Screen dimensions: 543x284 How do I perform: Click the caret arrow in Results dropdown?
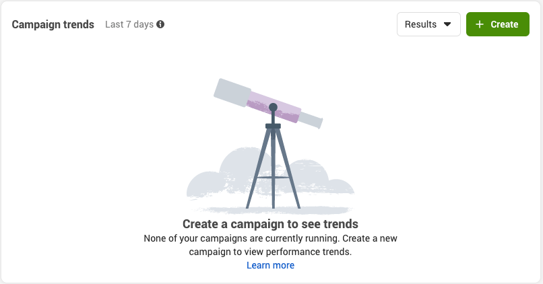point(447,24)
